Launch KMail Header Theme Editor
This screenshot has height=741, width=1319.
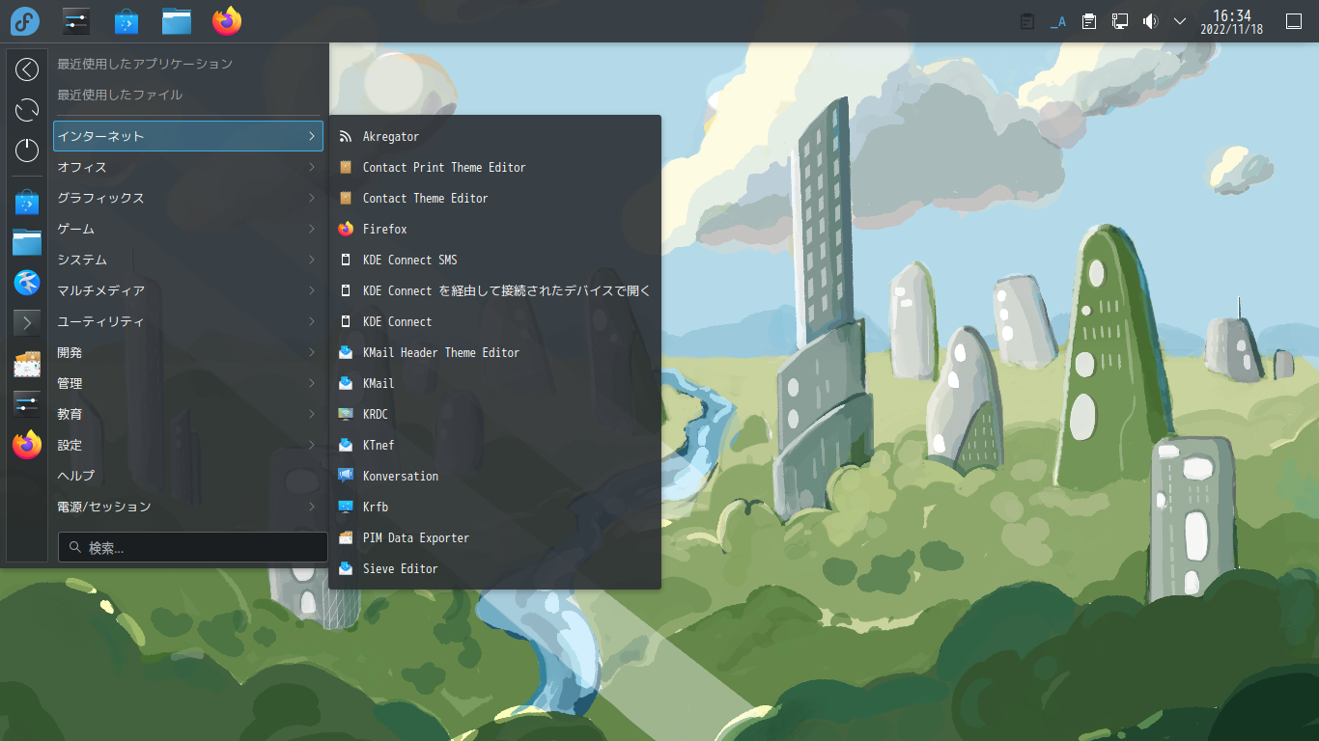click(494, 353)
